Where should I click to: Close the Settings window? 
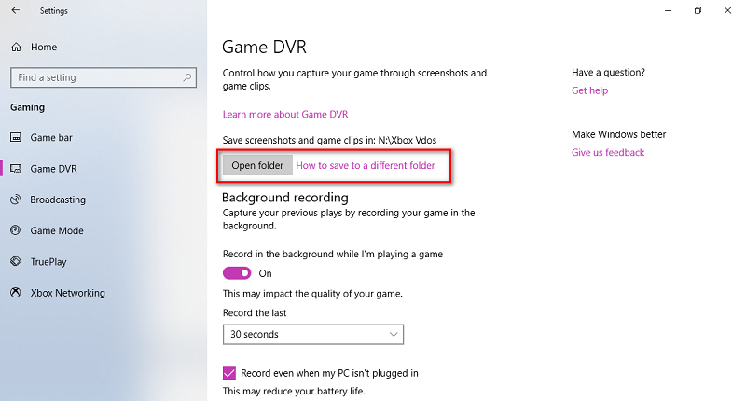pos(727,10)
